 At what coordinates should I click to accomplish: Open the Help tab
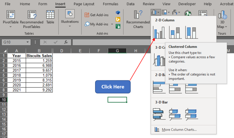[x=207, y=4]
